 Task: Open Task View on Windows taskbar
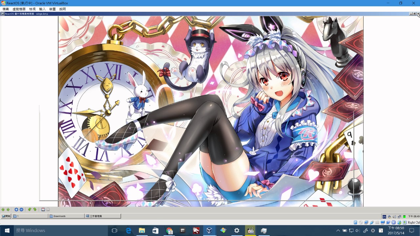click(114, 230)
